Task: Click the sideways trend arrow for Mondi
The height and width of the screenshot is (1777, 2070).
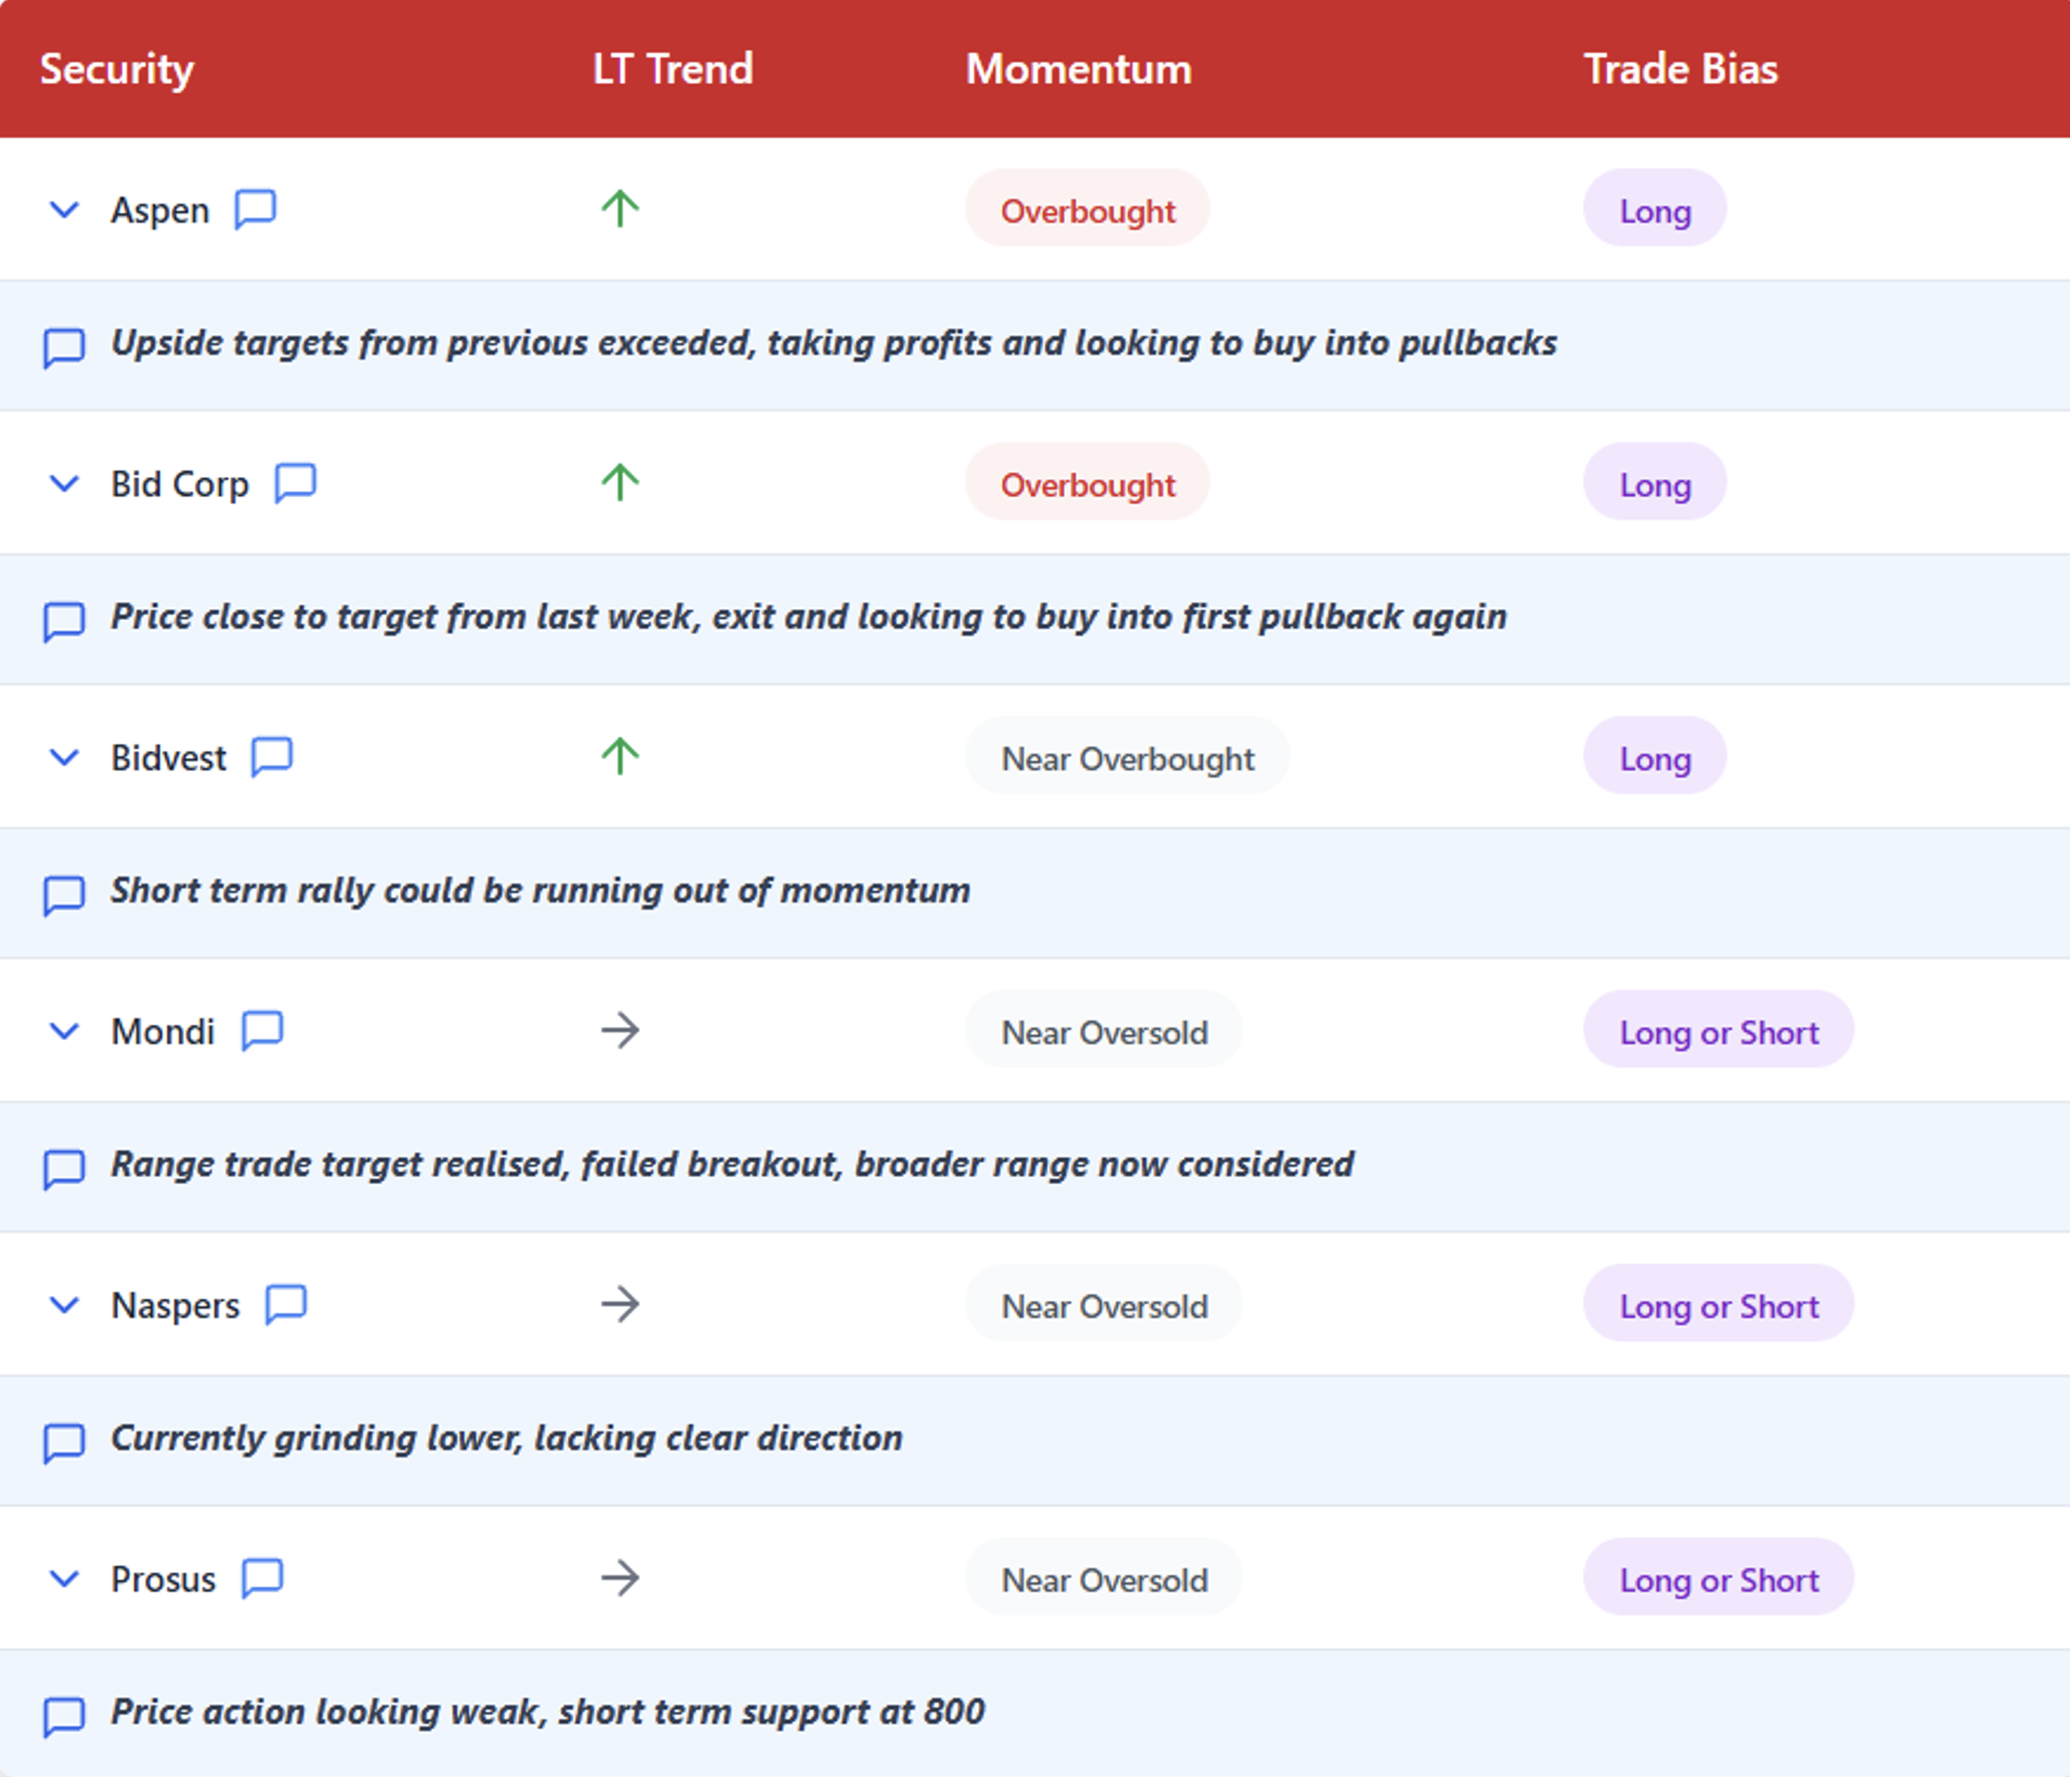Action: (620, 1030)
